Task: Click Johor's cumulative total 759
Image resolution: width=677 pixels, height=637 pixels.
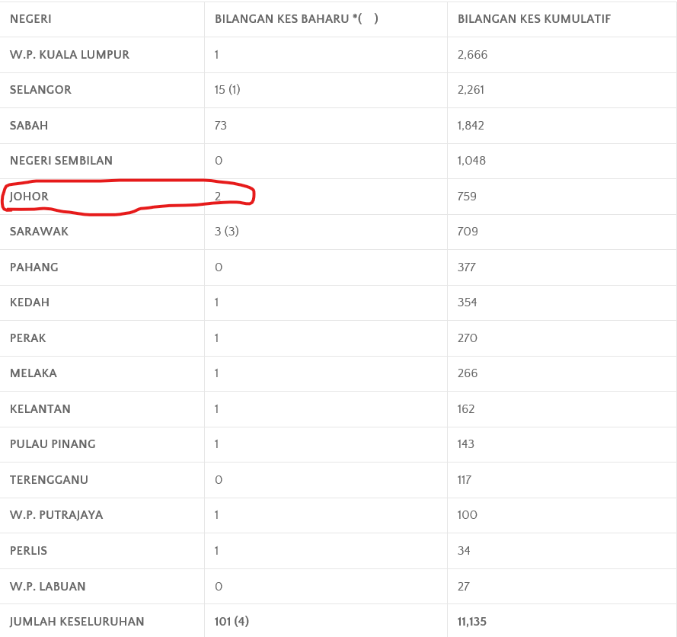Action: pos(467,197)
